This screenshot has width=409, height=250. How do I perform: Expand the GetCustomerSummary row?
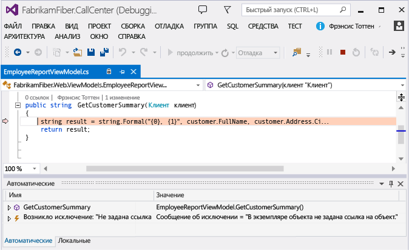click(x=9, y=208)
